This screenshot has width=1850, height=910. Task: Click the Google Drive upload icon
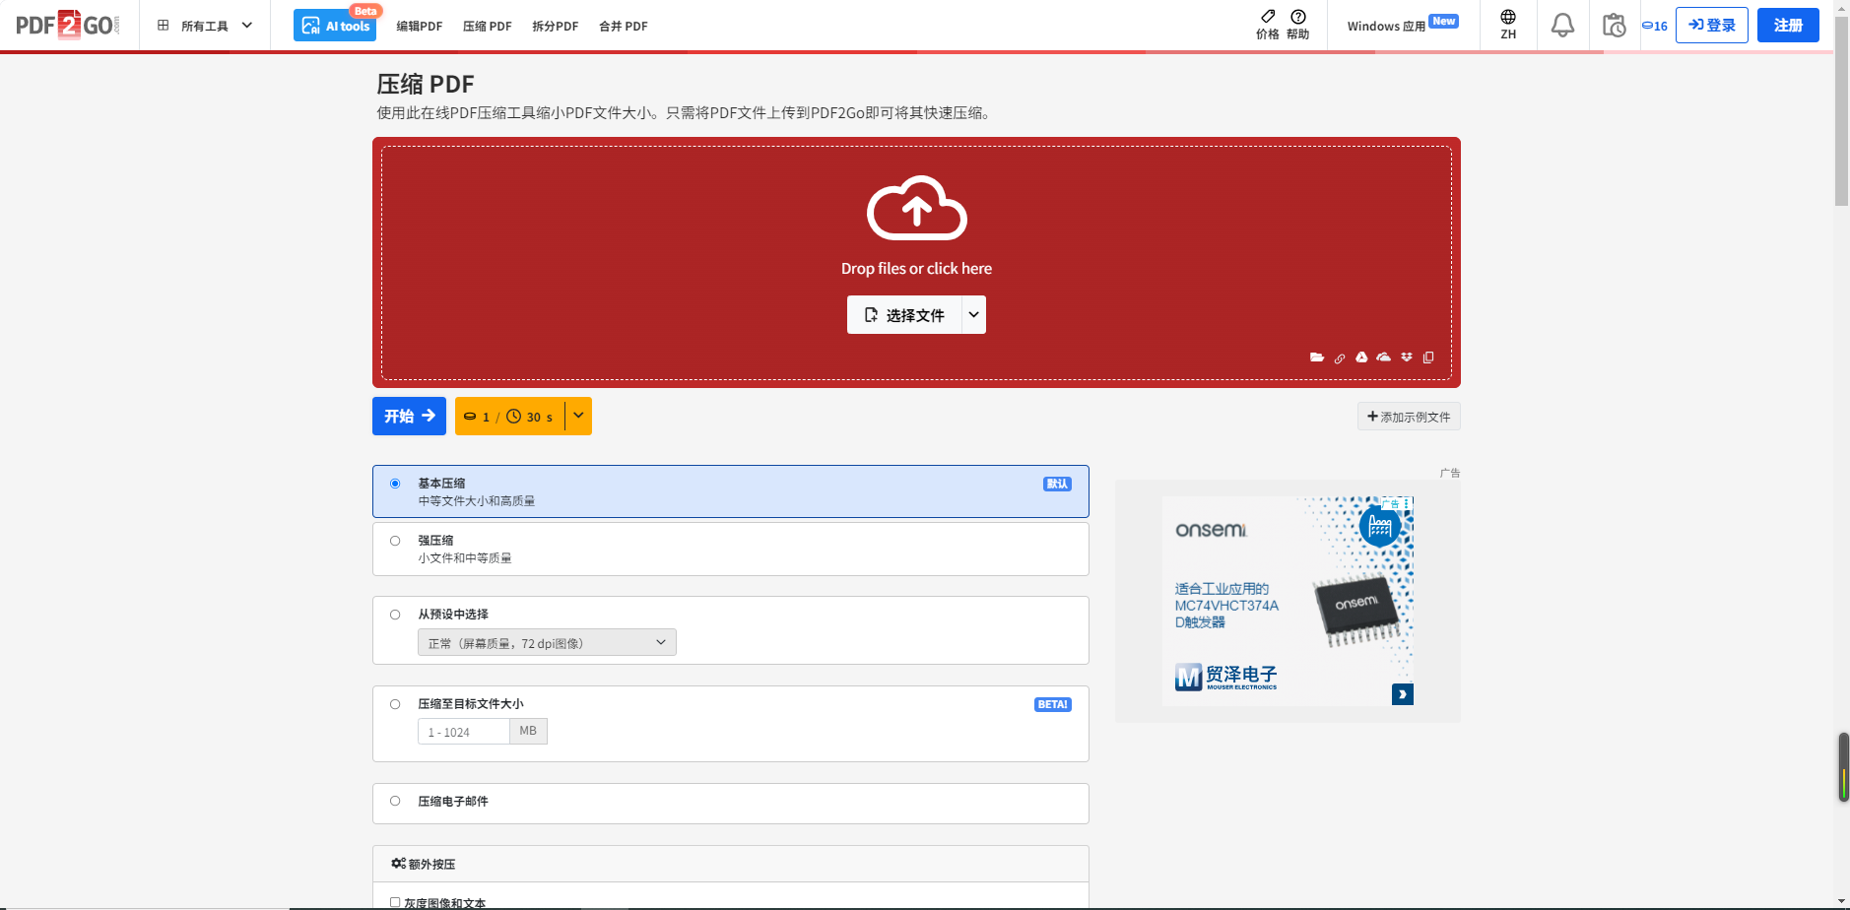[x=1361, y=357]
